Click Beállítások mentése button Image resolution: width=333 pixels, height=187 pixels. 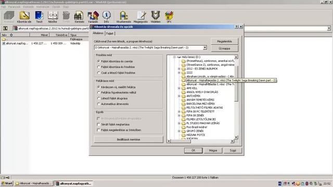coord(129,140)
